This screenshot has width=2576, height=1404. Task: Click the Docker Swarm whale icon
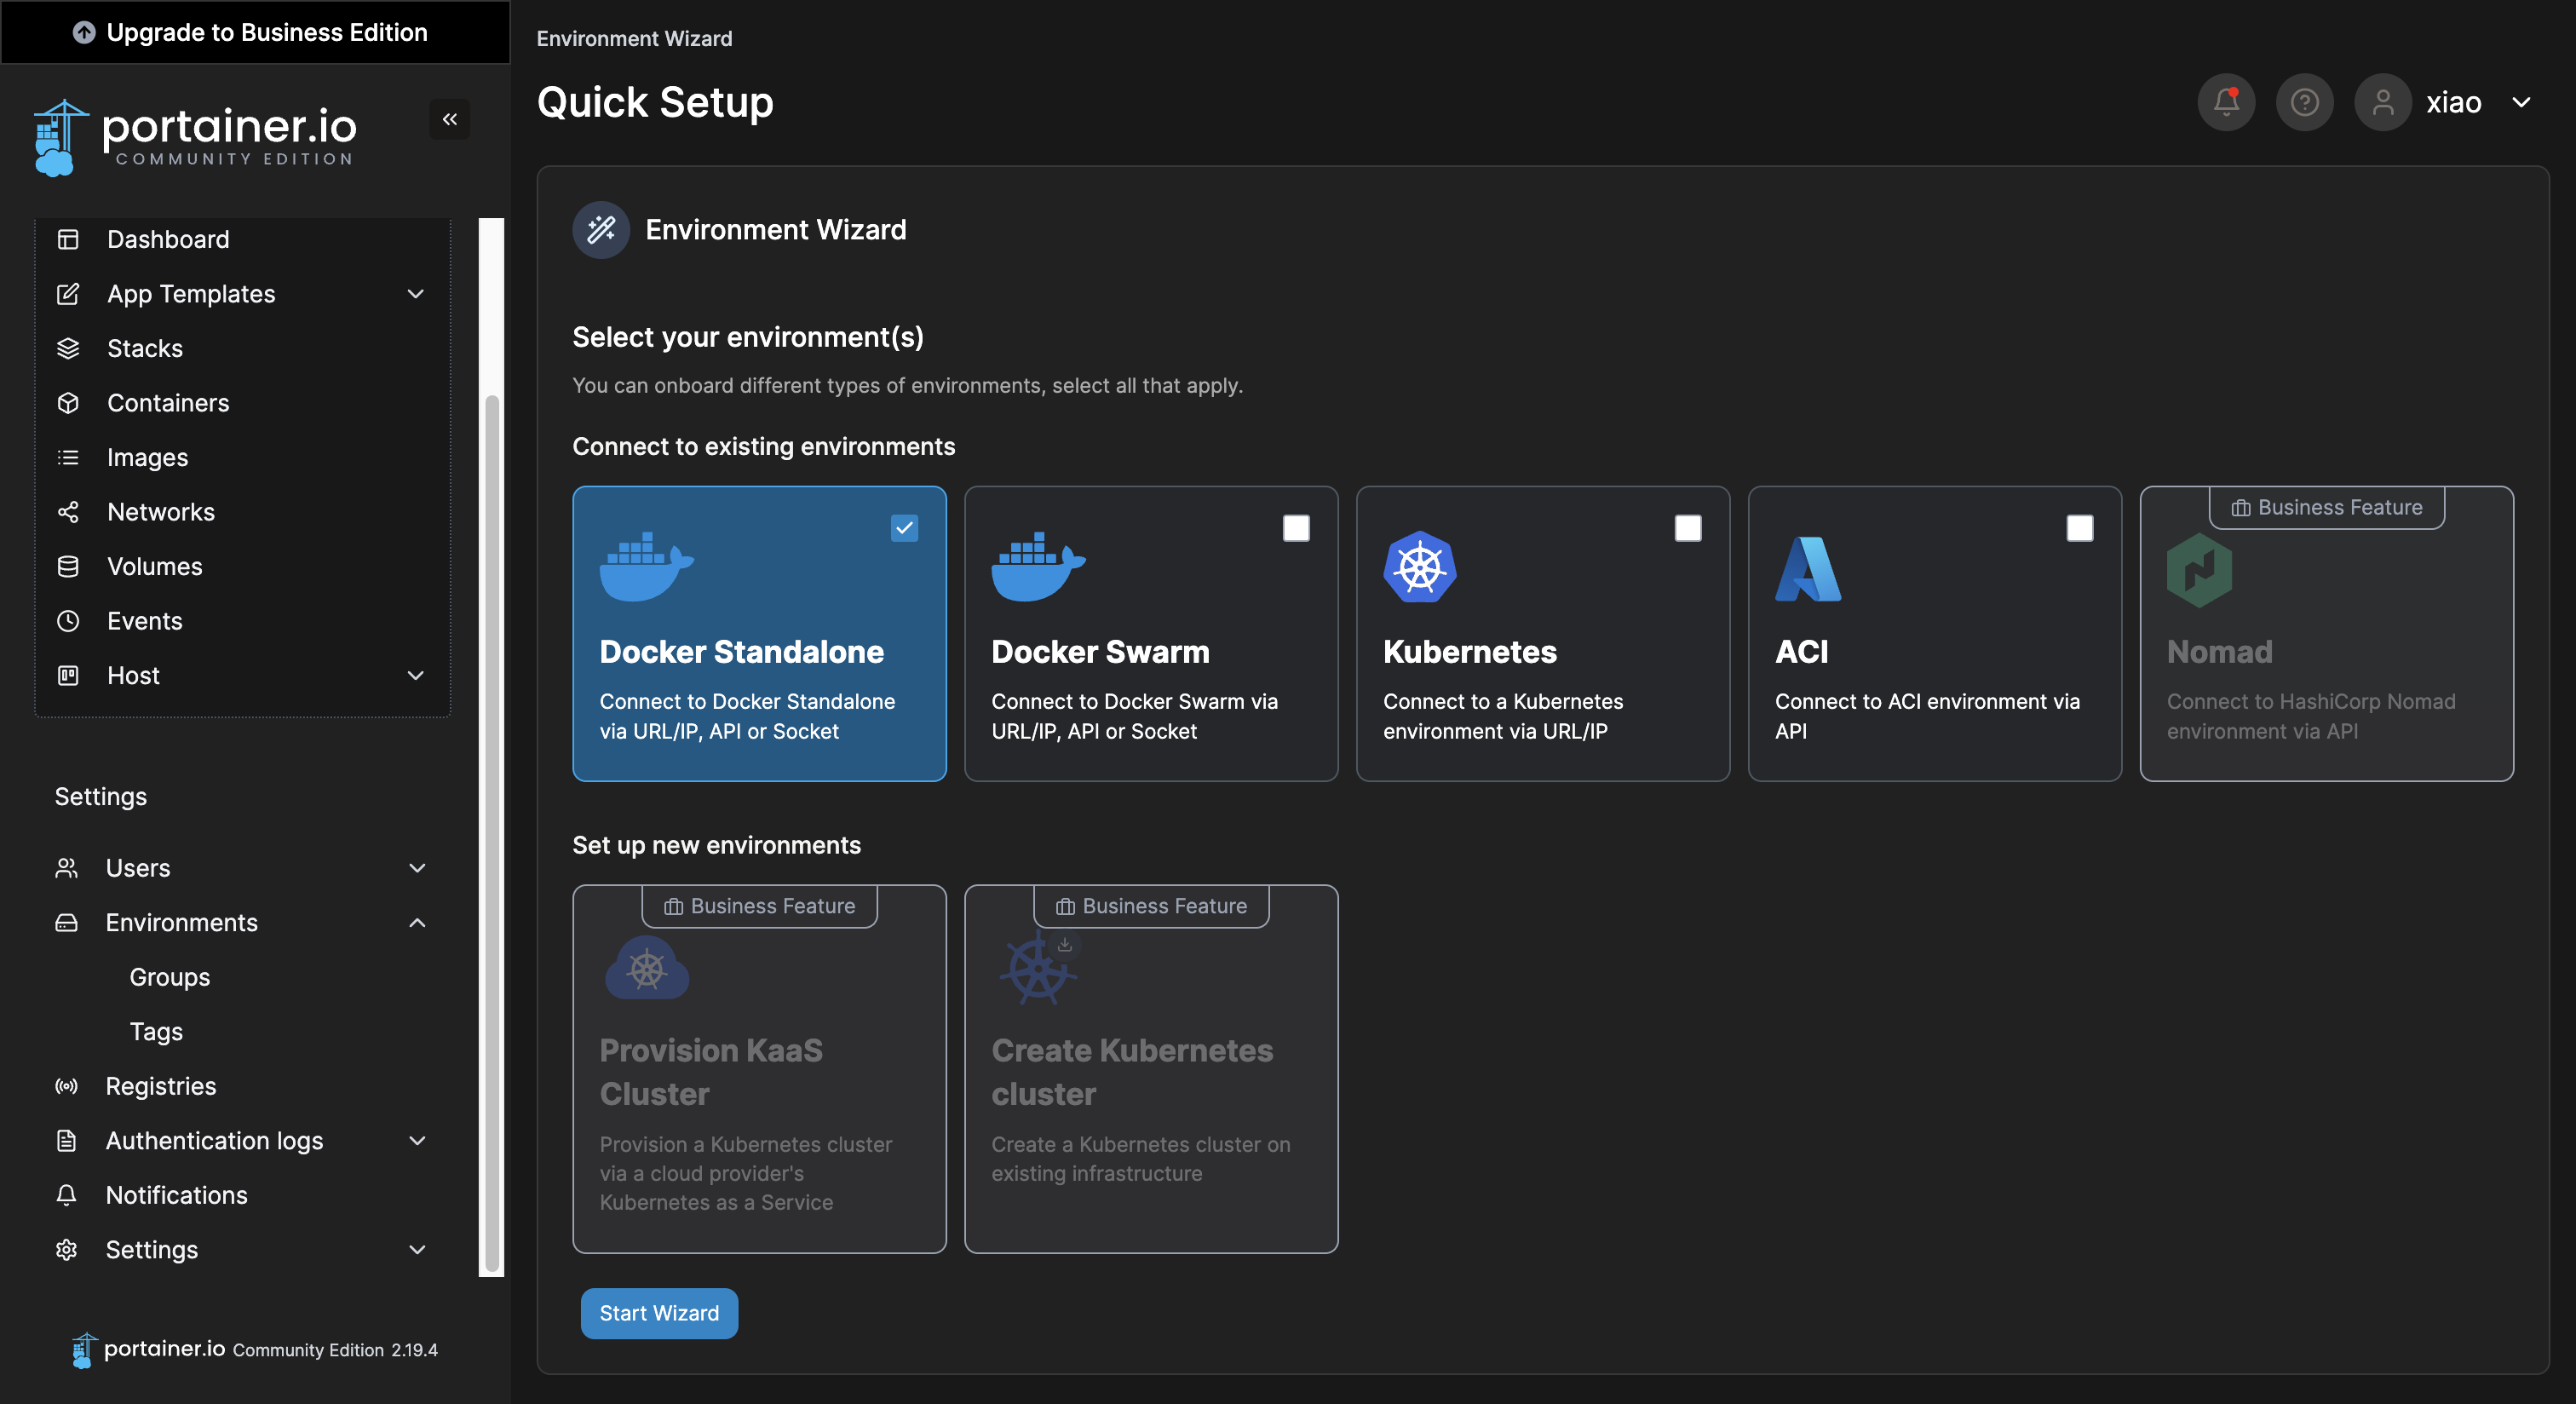[1038, 566]
